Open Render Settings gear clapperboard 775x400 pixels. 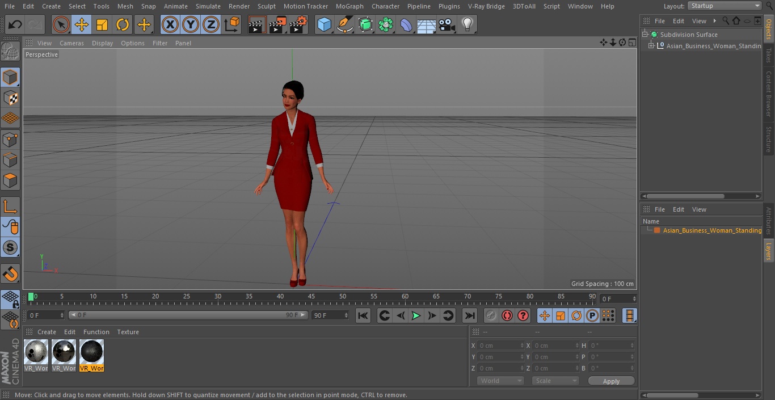(298, 25)
